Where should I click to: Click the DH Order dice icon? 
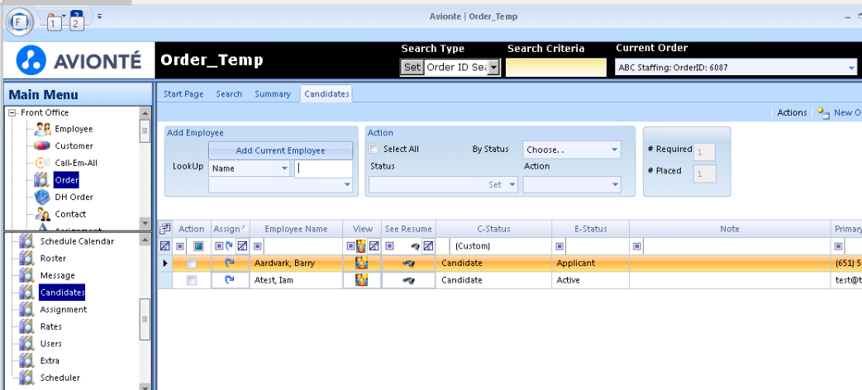[x=43, y=197]
